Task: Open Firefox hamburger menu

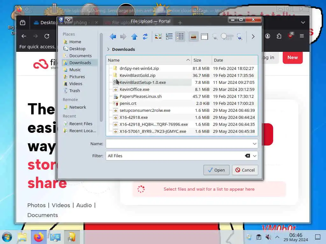Action: point(302,36)
